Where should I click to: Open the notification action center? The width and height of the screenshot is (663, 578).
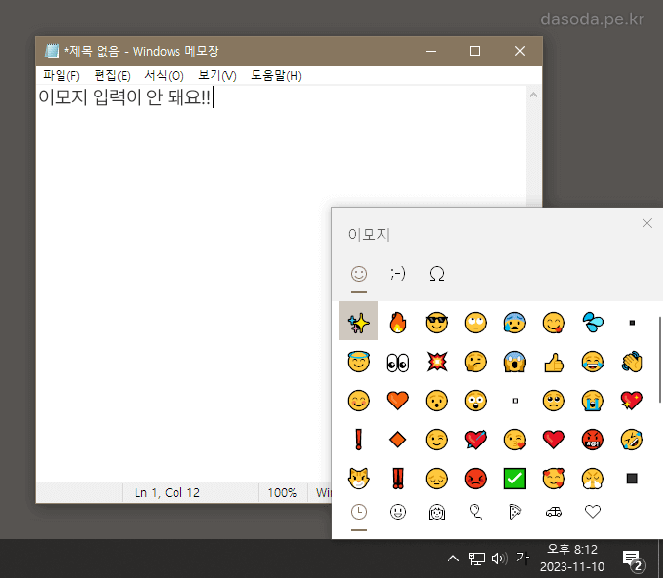tap(633, 559)
